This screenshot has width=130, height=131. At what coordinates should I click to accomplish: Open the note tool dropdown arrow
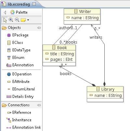[x=28, y=20]
